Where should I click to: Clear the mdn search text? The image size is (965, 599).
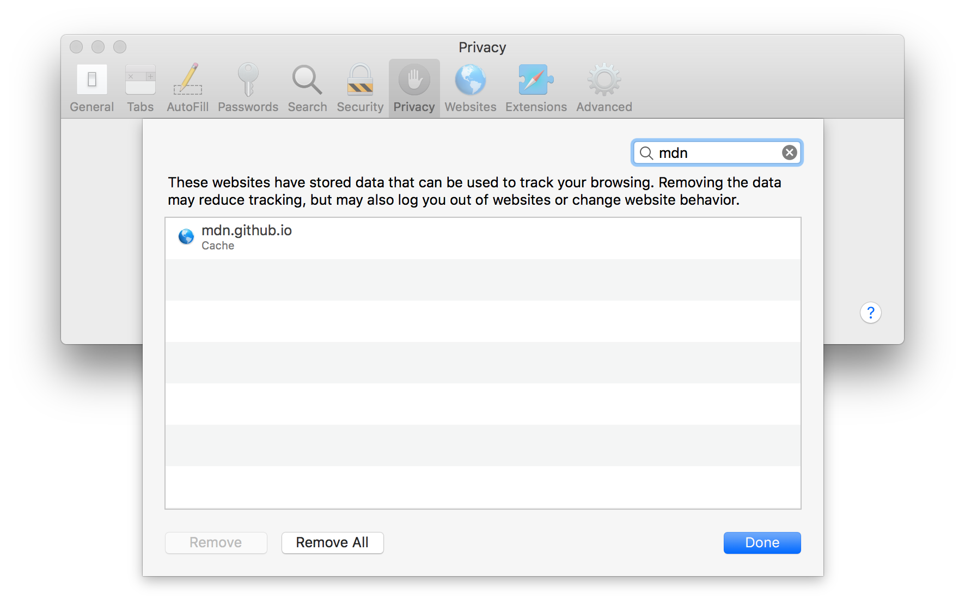tap(789, 153)
